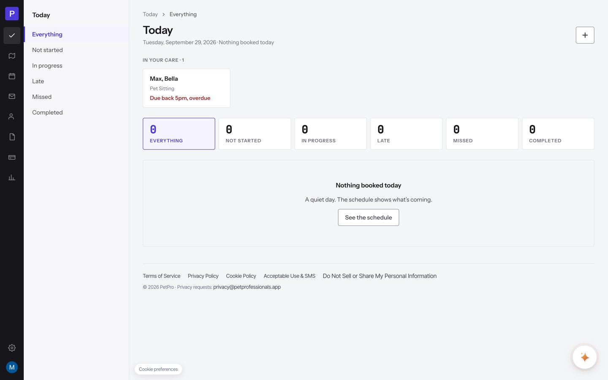This screenshot has height=380, width=608.
Task: Select the In Progress count tile
Action: 331,134
